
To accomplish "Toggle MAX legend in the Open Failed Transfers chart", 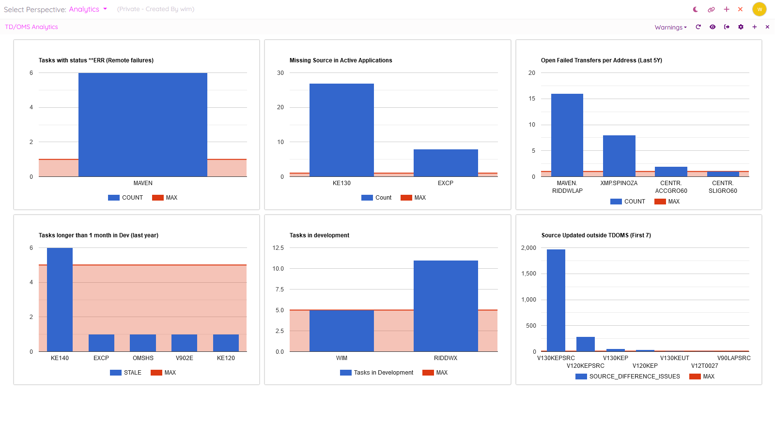I will (x=667, y=202).
